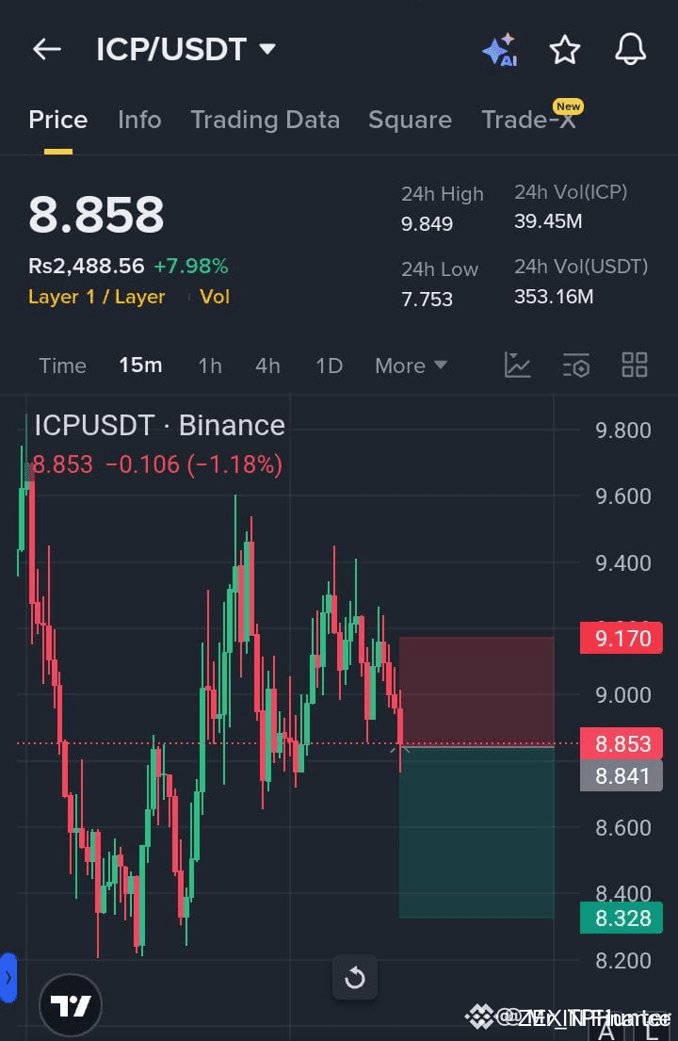This screenshot has width=678, height=1041.
Task: Open the Trade-X tab
Action: pos(528,121)
